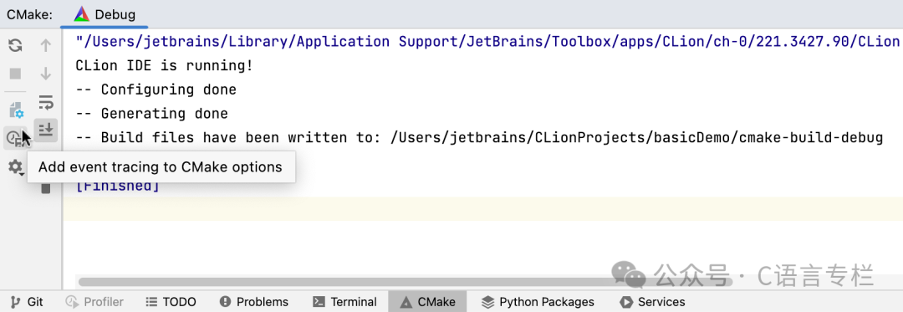The image size is (903, 312).
Task: Open the Python Packages tool window
Action: (x=538, y=302)
